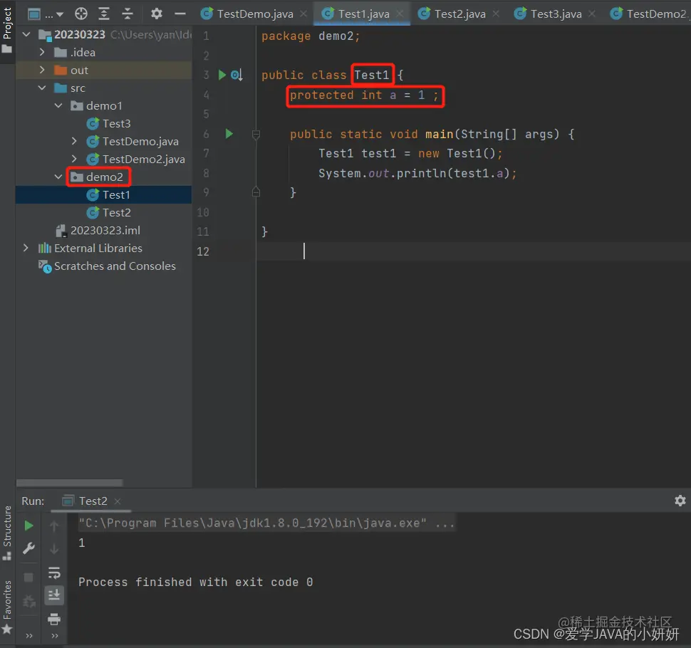Screen dimensions: 691x648
Task: Click the package demo2 statement
Action: (311, 36)
